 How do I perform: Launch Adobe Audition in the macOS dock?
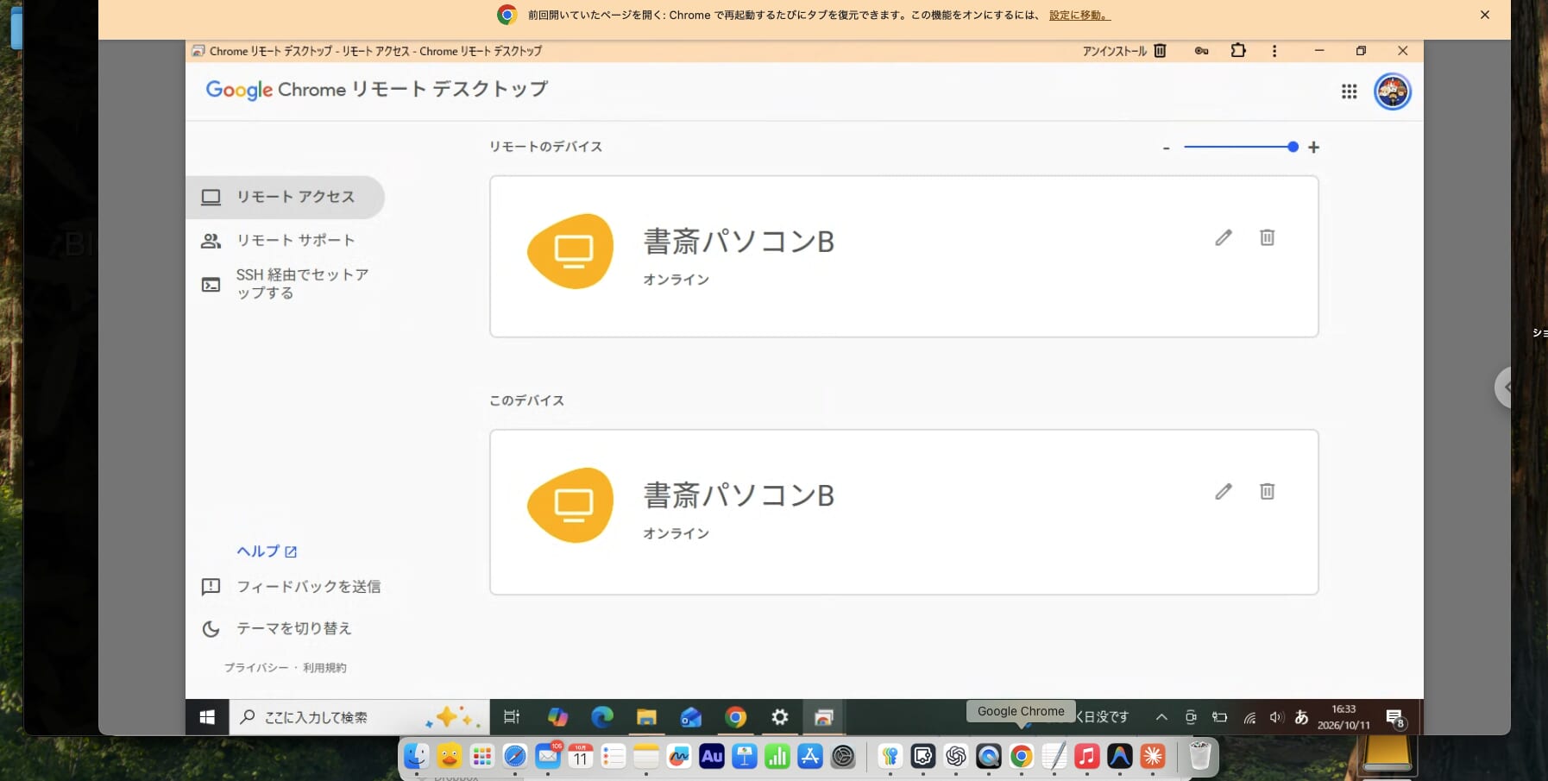(x=712, y=757)
